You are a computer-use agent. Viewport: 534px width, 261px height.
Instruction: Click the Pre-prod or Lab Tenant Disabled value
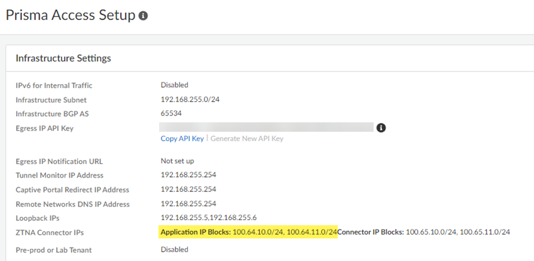174,249
